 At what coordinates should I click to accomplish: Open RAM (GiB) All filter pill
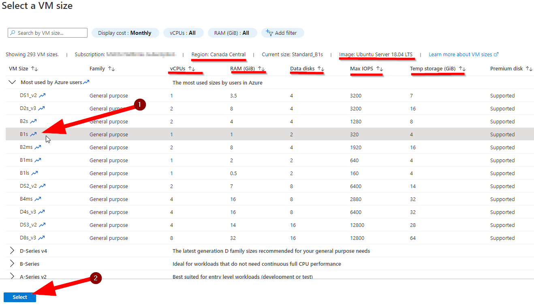232,33
